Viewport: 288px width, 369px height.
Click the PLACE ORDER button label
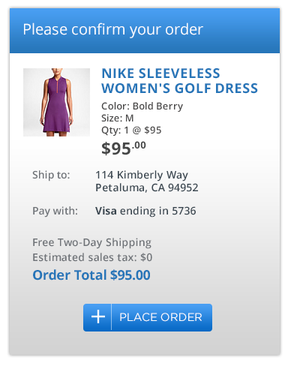click(x=160, y=317)
